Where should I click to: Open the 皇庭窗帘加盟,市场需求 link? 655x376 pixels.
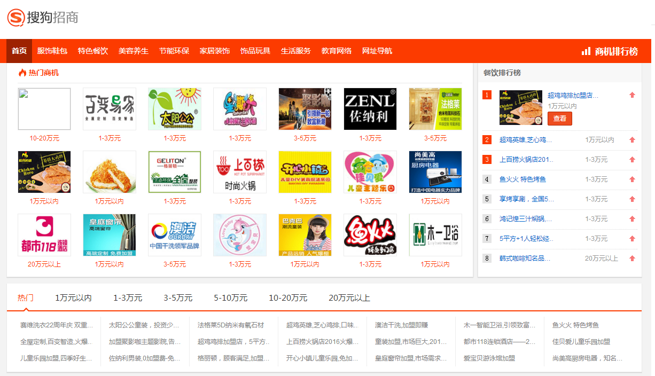[411, 358]
